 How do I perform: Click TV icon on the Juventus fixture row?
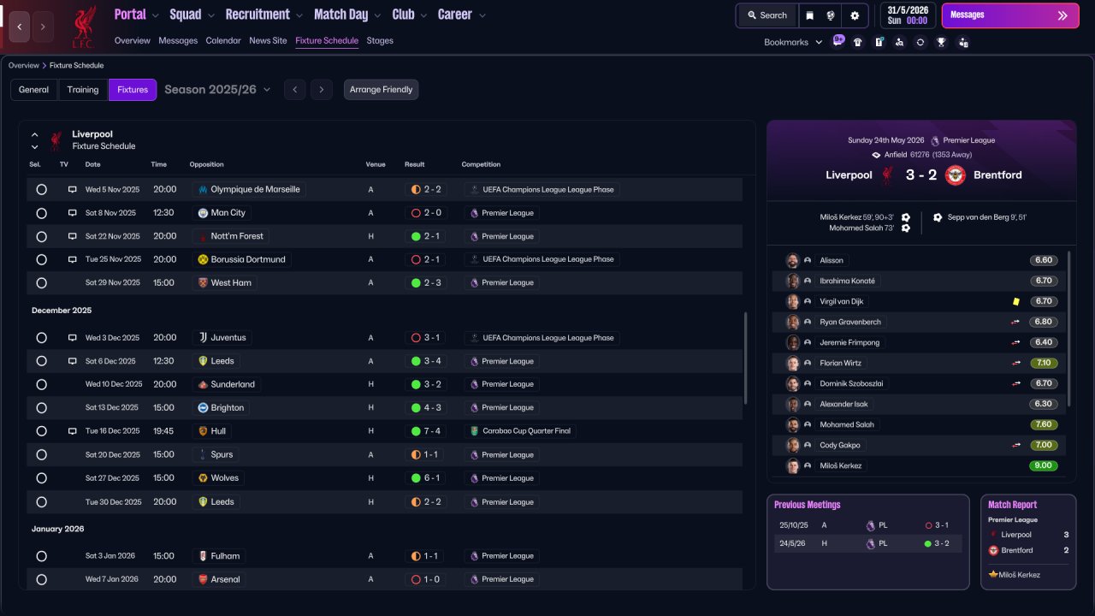click(73, 338)
